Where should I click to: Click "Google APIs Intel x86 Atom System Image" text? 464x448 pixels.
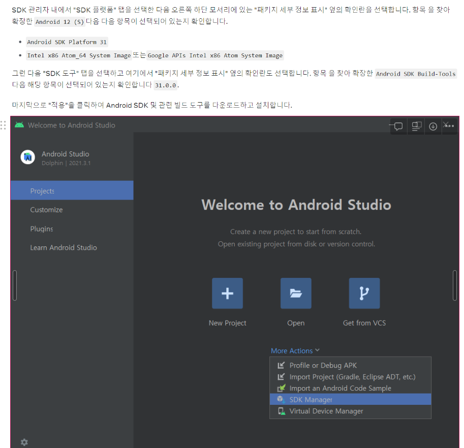pos(215,55)
